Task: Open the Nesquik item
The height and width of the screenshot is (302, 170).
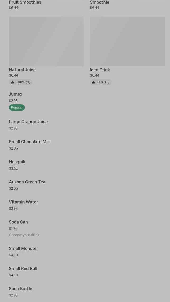Action: pyautogui.click(x=17, y=162)
